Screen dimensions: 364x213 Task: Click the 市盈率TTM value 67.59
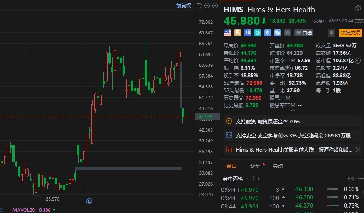[304, 60]
